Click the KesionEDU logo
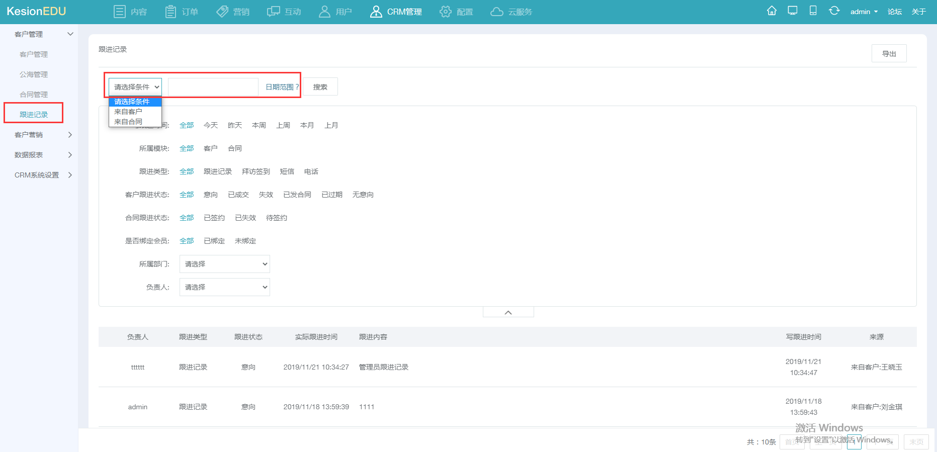937x452 pixels. point(36,11)
